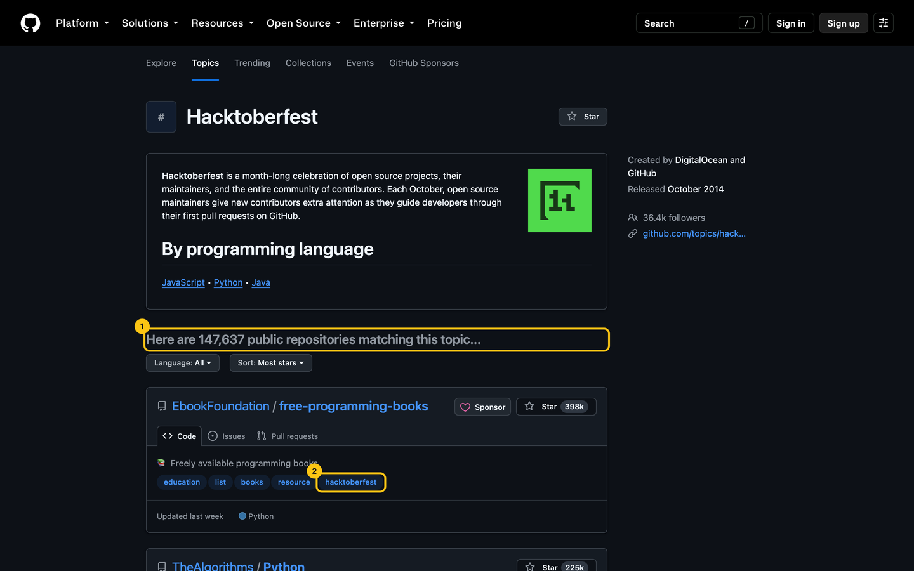The width and height of the screenshot is (914, 571).
Task: Click the hacktoberfest topic tag
Action: 351,482
